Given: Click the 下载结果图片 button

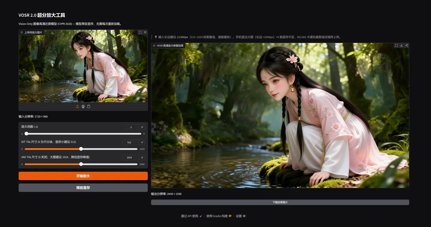Looking at the screenshot, I should click(x=280, y=202).
